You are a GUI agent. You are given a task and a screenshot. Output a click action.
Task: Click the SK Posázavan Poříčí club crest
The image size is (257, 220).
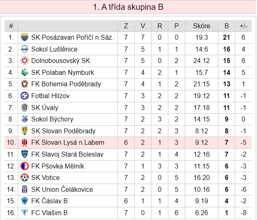[x=25, y=37]
